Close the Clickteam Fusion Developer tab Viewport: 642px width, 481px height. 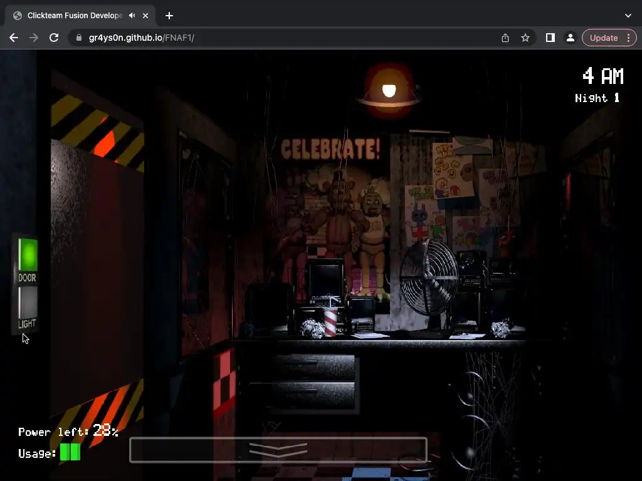tap(145, 16)
